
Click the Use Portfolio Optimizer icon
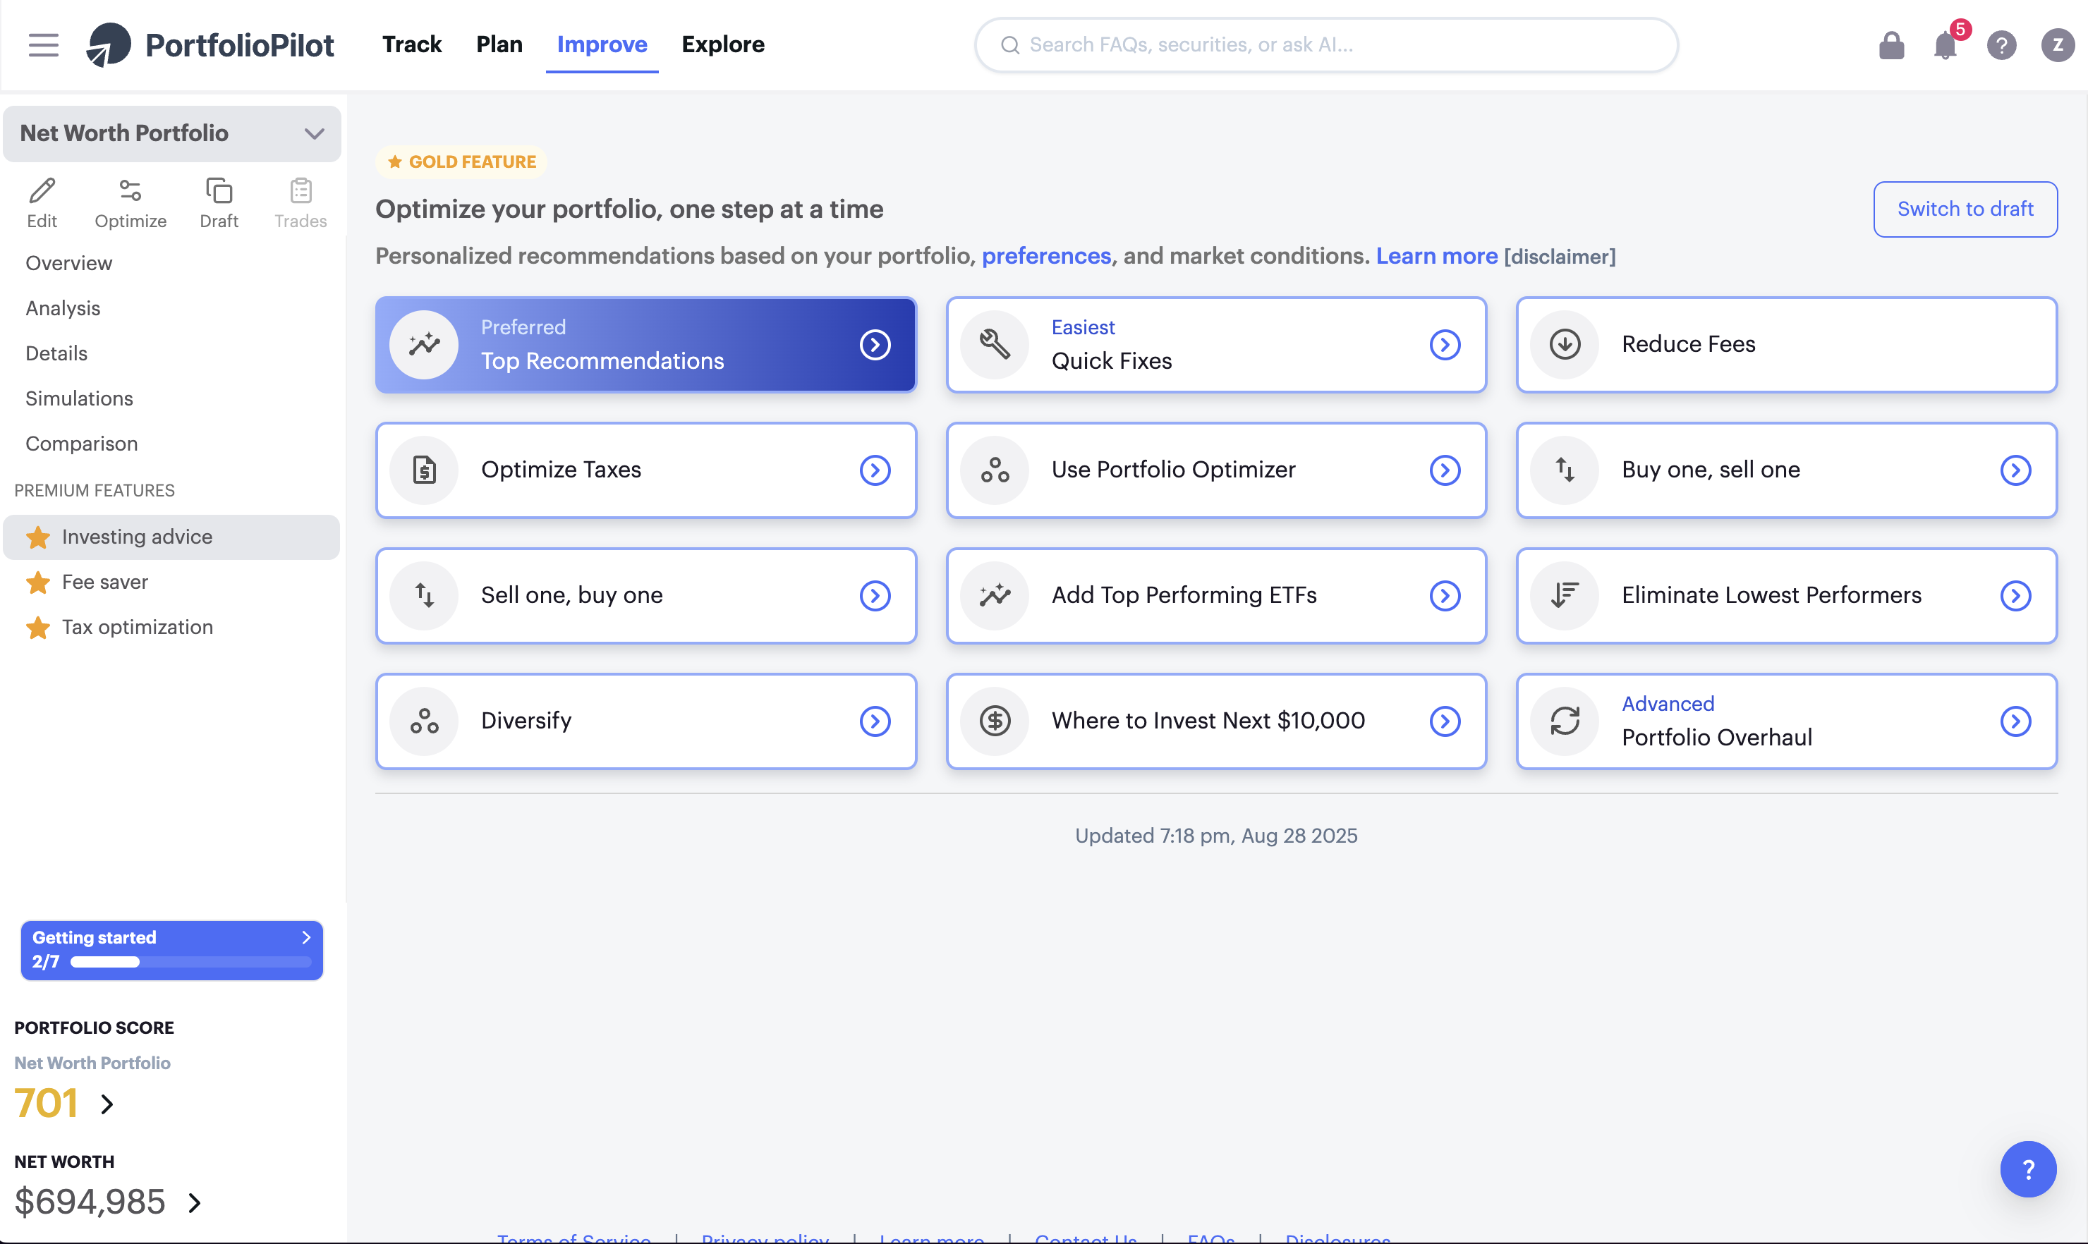click(x=995, y=470)
